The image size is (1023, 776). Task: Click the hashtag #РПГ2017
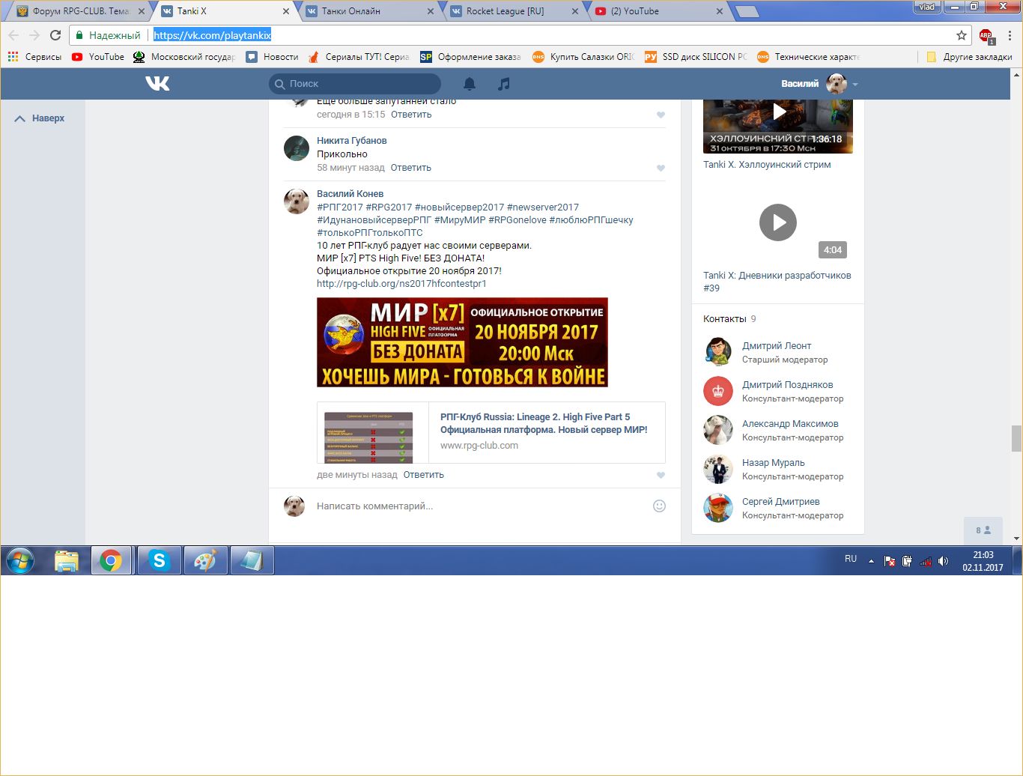point(339,207)
